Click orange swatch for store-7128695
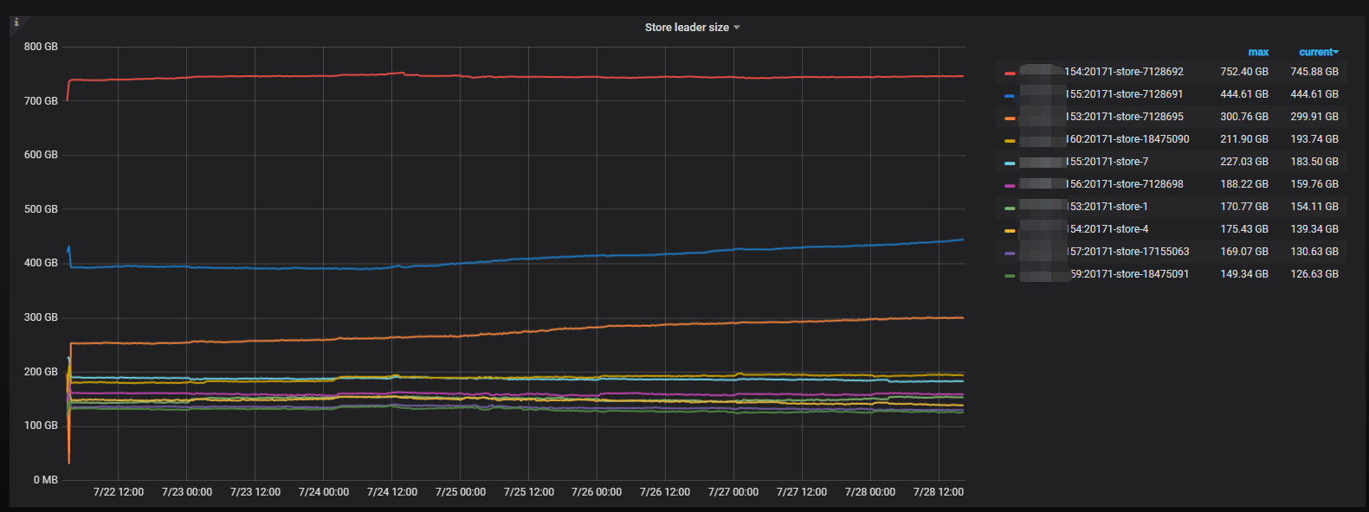The image size is (1369, 512). tap(1010, 118)
